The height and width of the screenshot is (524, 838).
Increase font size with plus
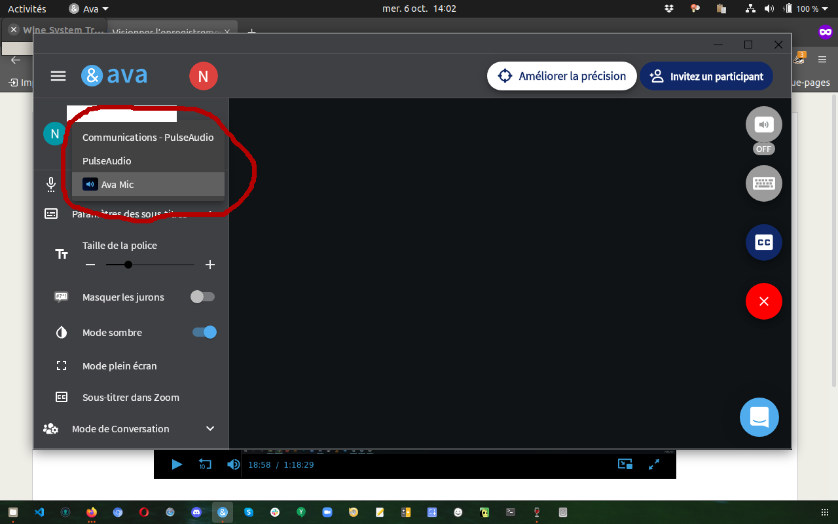209,265
